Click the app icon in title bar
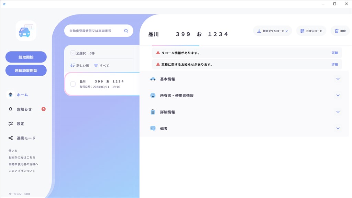The width and height of the screenshot is (352, 198). 4,4
